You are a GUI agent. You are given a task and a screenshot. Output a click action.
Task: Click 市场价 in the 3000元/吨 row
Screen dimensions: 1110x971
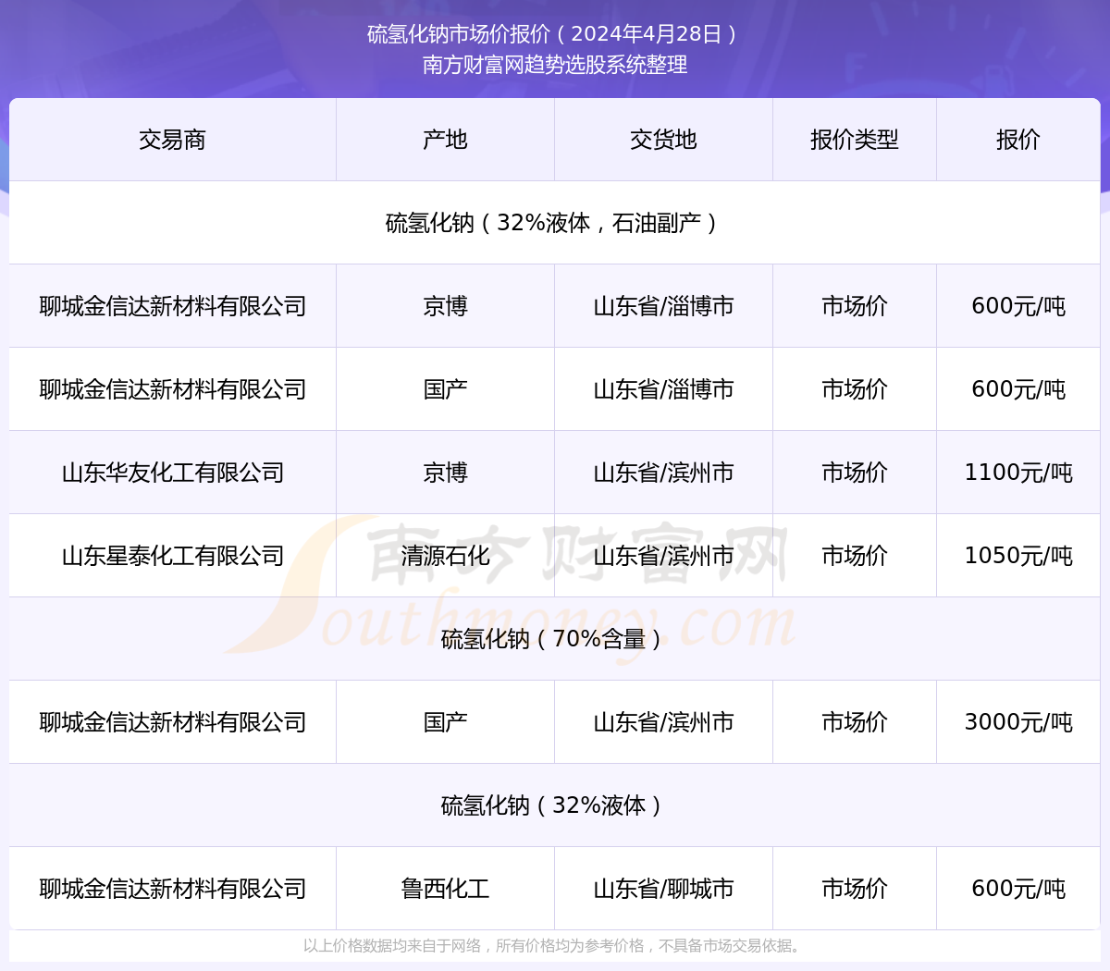click(x=855, y=722)
